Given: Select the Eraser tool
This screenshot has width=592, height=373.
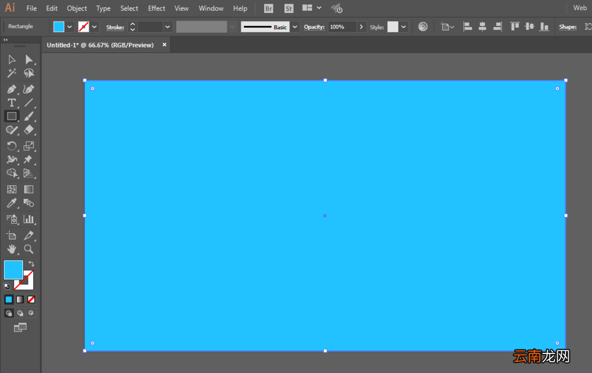Looking at the screenshot, I should (28, 130).
